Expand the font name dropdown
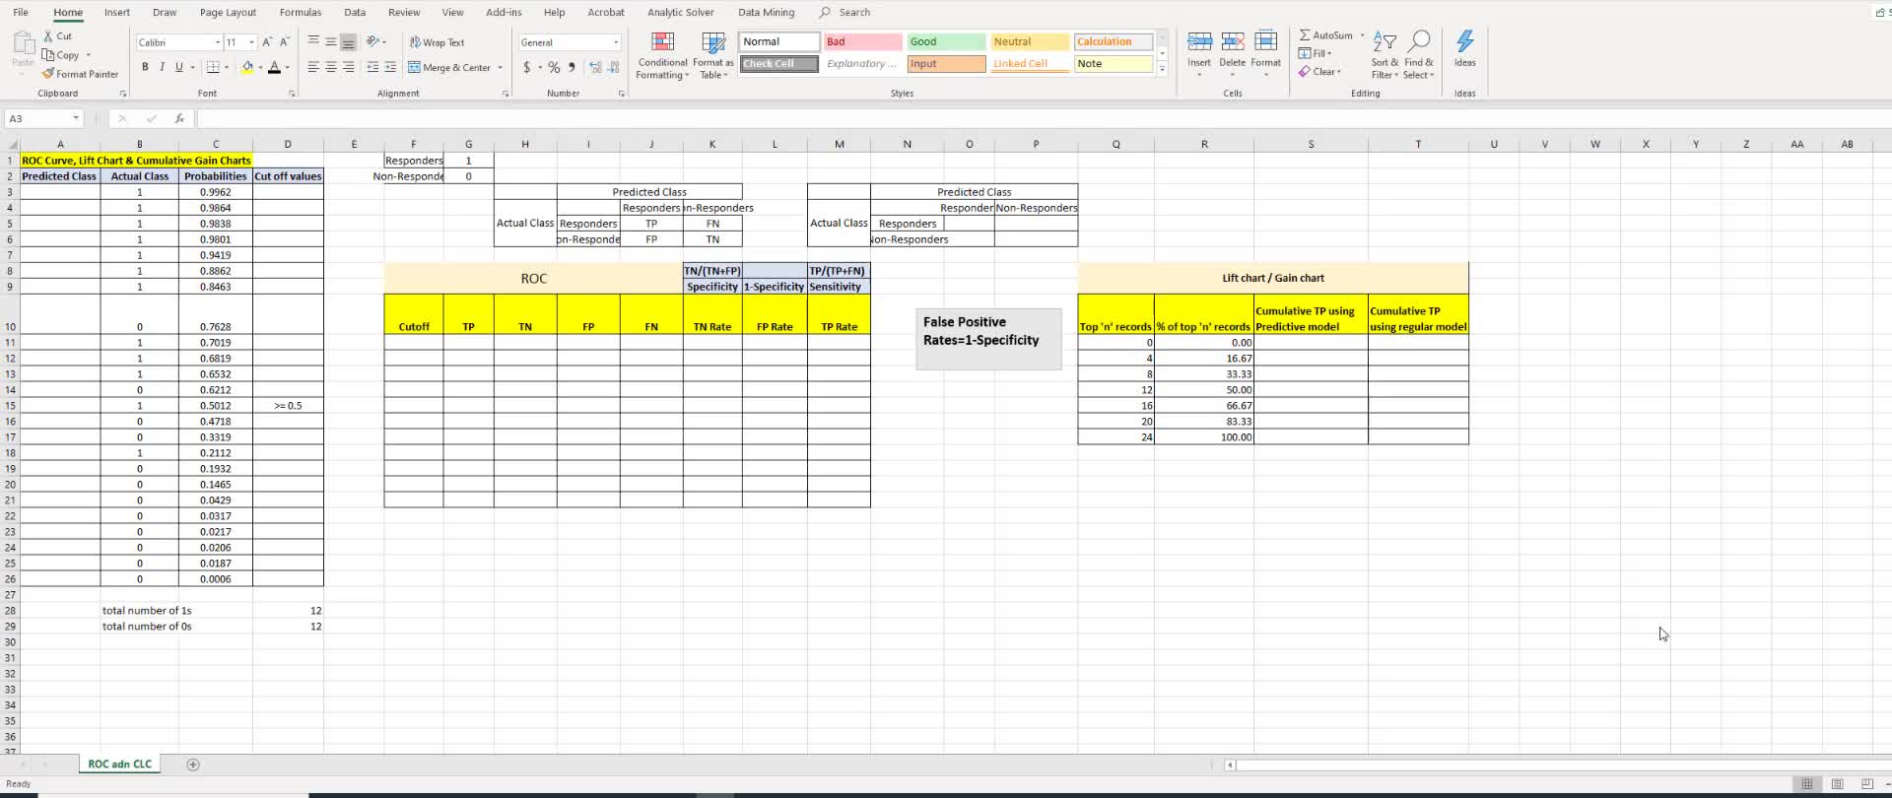 (x=217, y=42)
